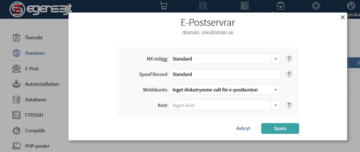Screen dimensions: 360x152
Task: Click the Cronjobb stopwatch icon
Action: coord(16,131)
